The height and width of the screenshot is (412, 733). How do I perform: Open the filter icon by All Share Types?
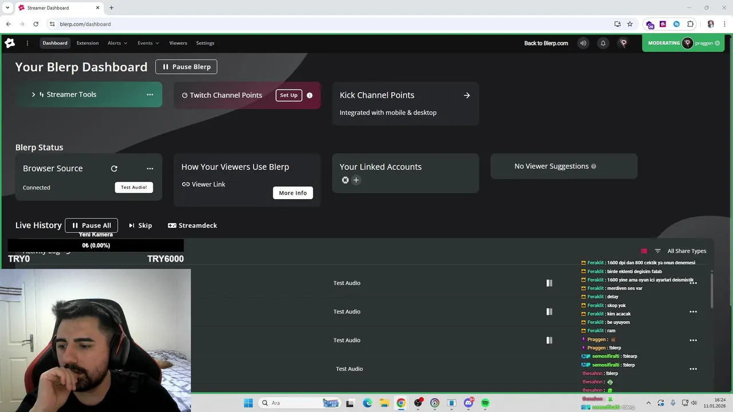[x=658, y=251]
